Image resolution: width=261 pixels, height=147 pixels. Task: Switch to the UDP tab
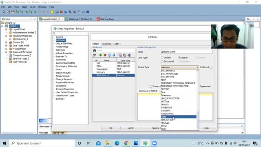click(x=117, y=44)
